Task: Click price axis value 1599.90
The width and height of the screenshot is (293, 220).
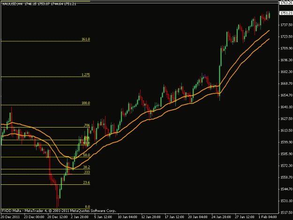Action: click(x=286, y=142)
